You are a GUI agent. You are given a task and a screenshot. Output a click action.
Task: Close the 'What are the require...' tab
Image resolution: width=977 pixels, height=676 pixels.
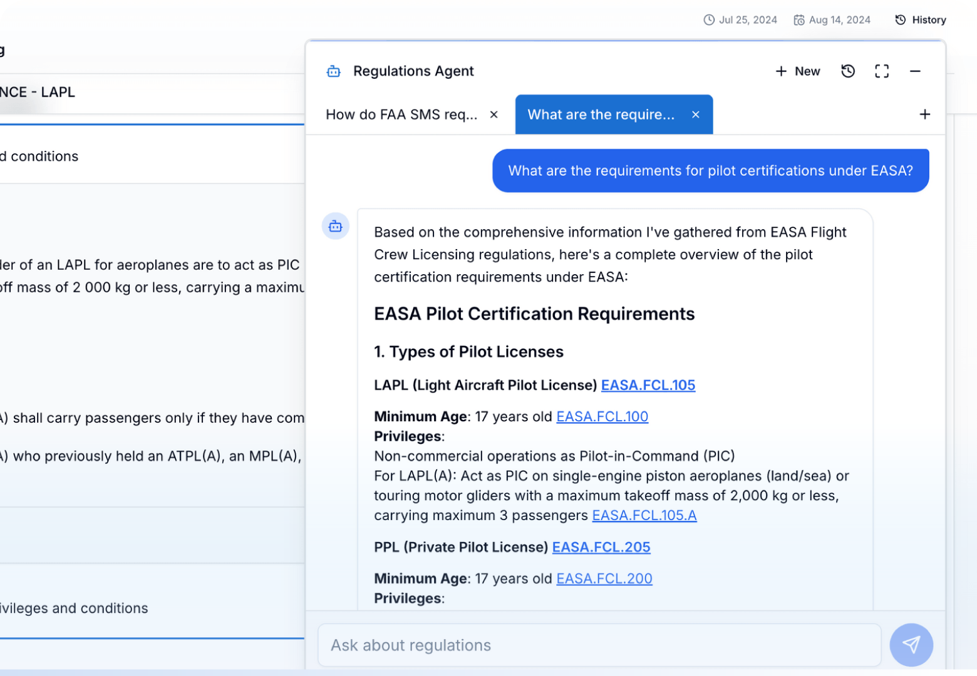pyautogui.click(x=695, y=115)
